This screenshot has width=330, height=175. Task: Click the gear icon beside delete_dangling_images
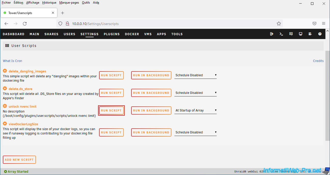point(5,71)
